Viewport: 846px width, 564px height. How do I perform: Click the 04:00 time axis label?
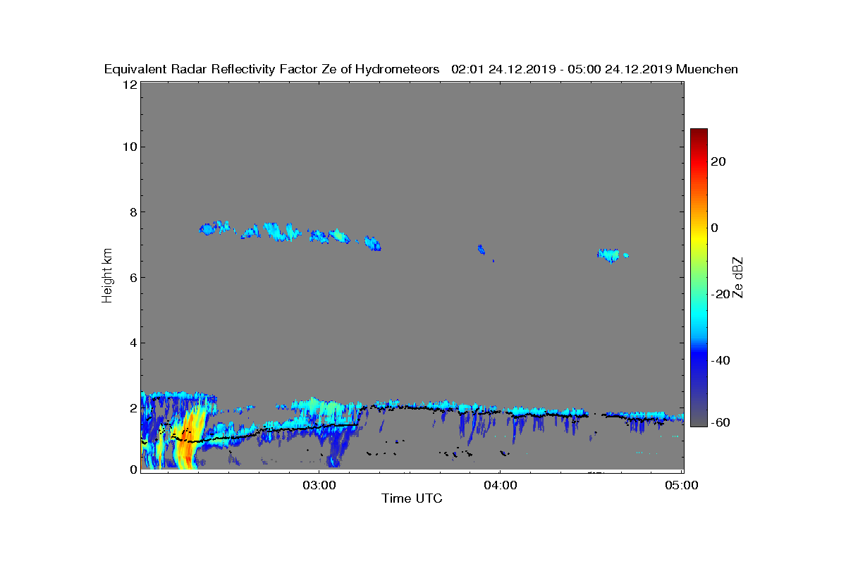pos(500,485)
